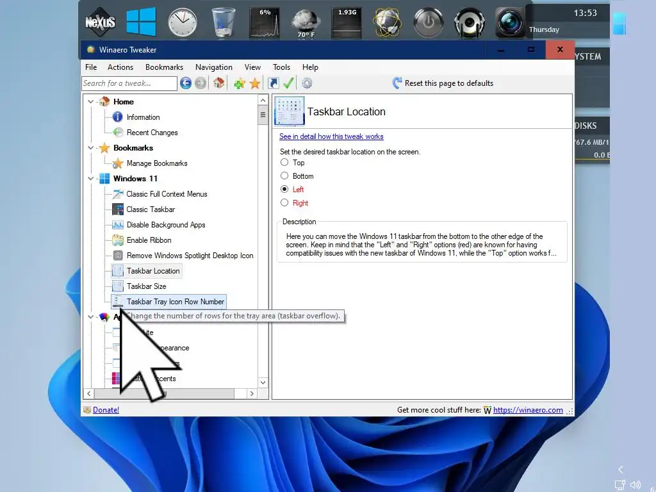Click the tree scrollbar down arrow
The image size is (656, 492).
263,382
